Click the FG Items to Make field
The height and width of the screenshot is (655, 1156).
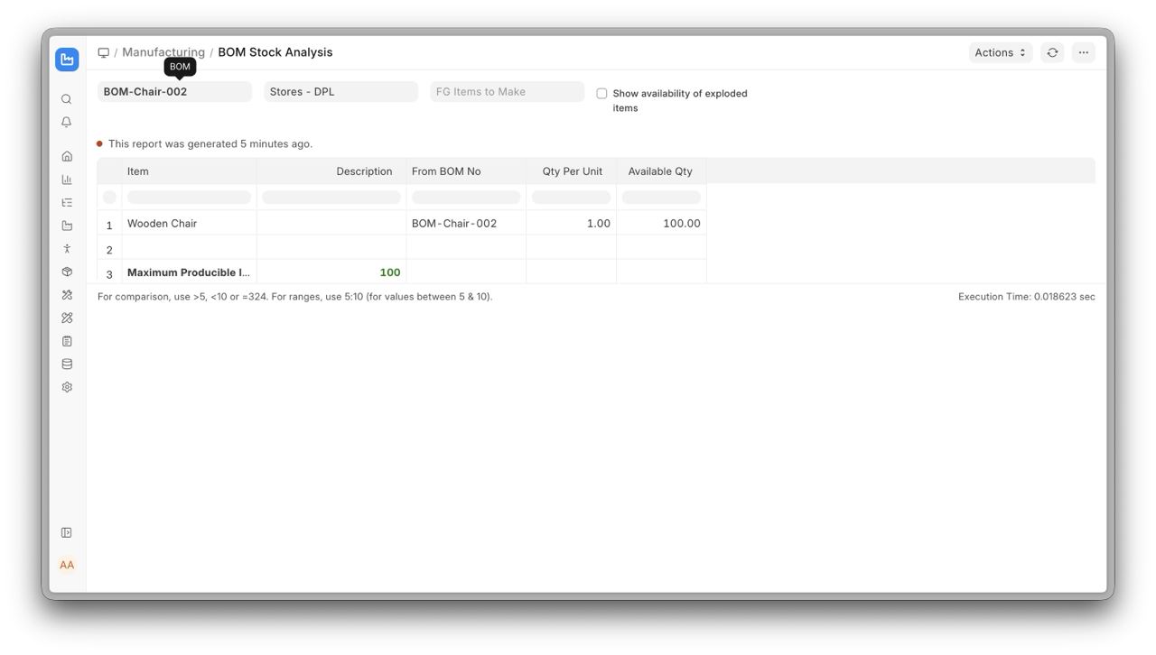507,91
